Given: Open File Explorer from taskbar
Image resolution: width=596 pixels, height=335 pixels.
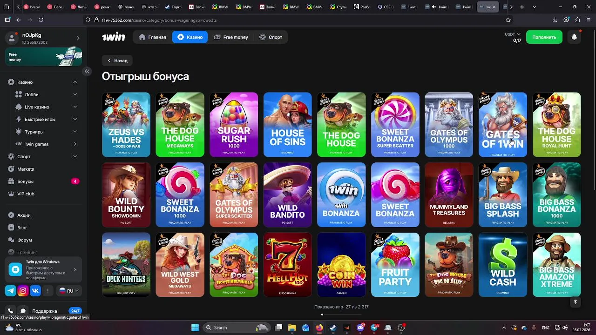Looking at the screenshot, I should pos(292,328).
